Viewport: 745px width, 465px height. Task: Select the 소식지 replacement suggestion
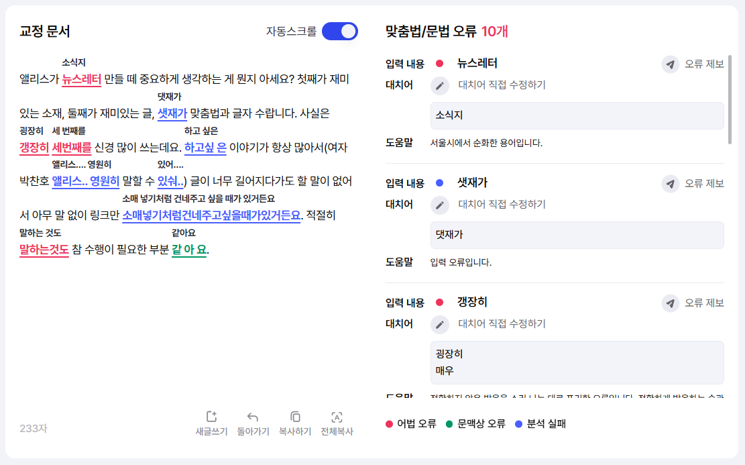[449, 115]
